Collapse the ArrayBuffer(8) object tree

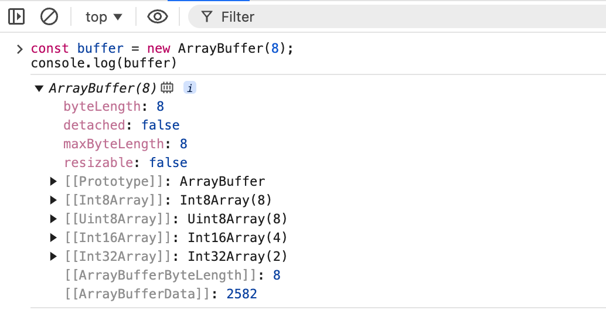(x=39, y=89)
